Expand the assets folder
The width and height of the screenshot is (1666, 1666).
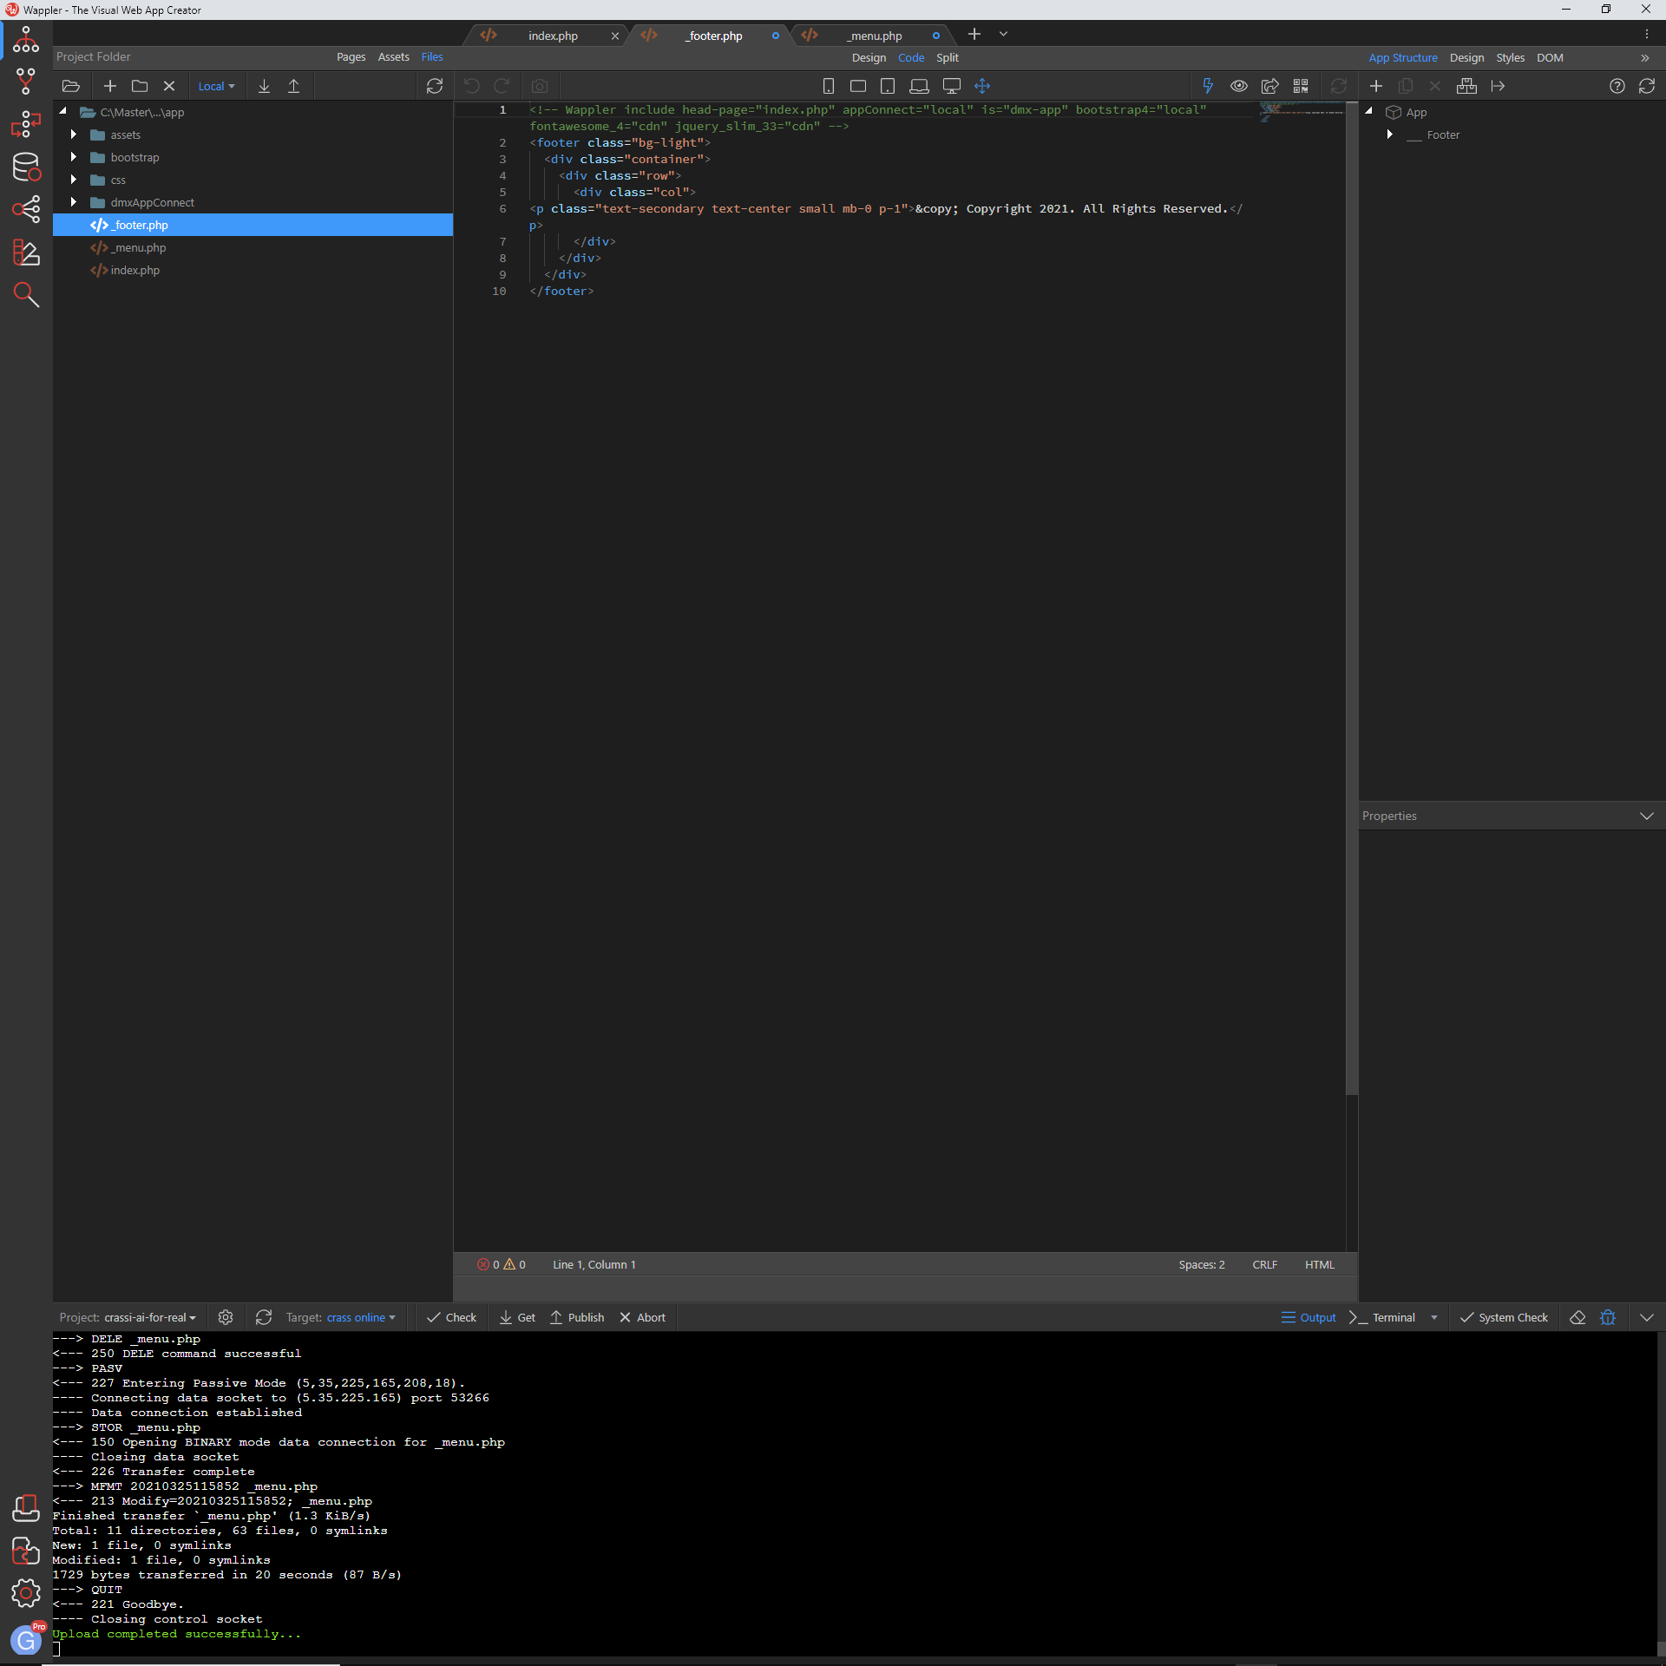[x=74, y=134]
